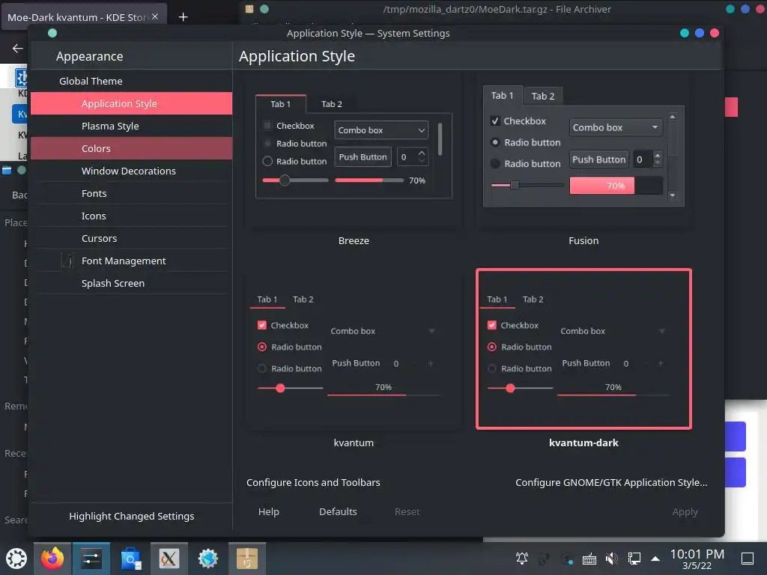Viewport: 767px width, 575px height.
Task: Switch to File Archiver taskbar icon
Action: coord(247,559)
